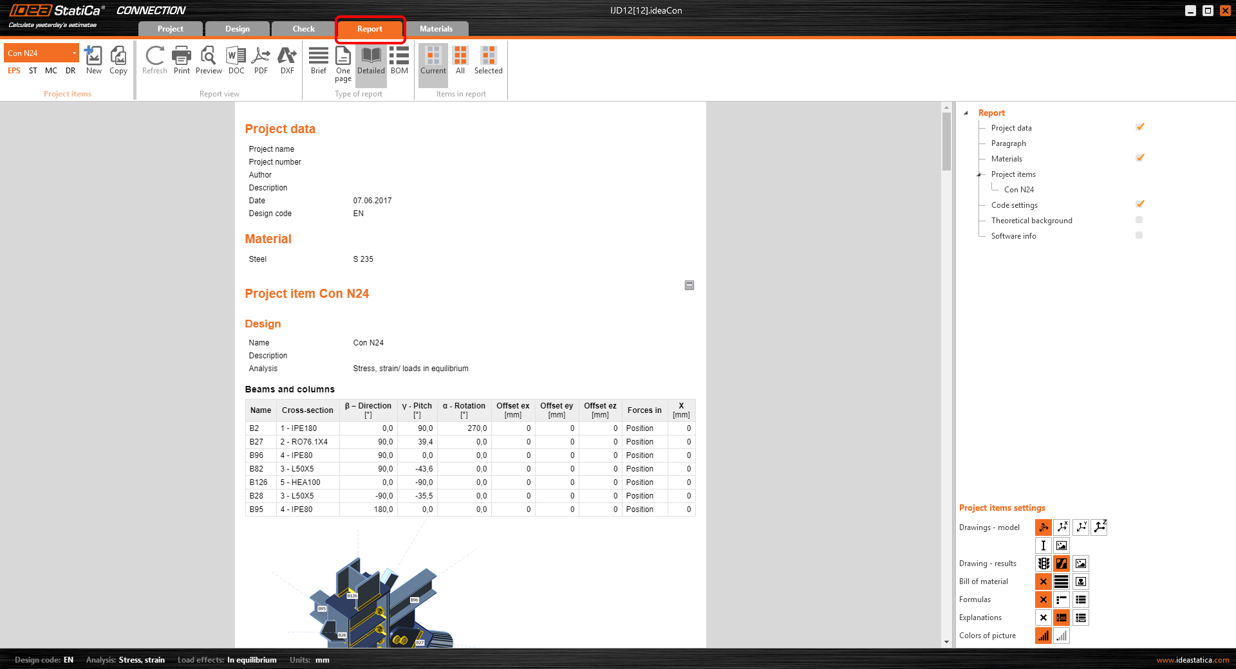Click the report scrollbar down arrow
The height and width of the screenshot is (669, 1236).
coord(946,641)
